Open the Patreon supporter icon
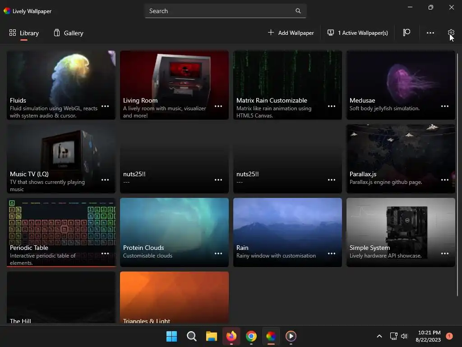Screen dimensions: 462x347 407,33
